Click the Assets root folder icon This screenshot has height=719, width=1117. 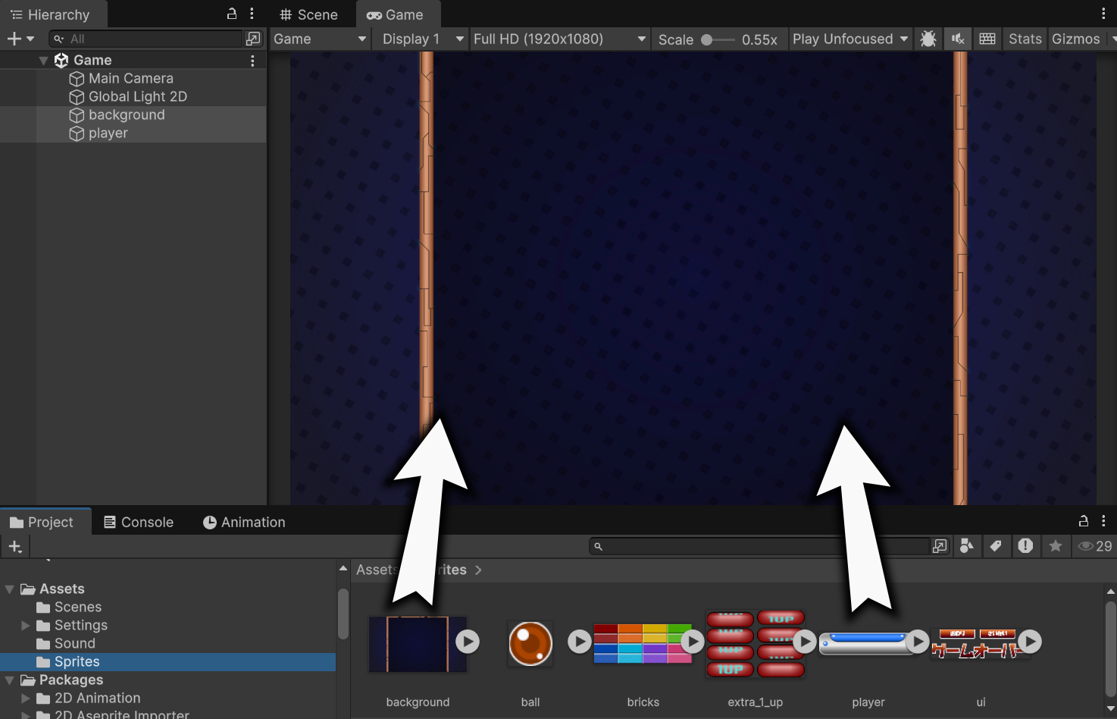(28, 589)
